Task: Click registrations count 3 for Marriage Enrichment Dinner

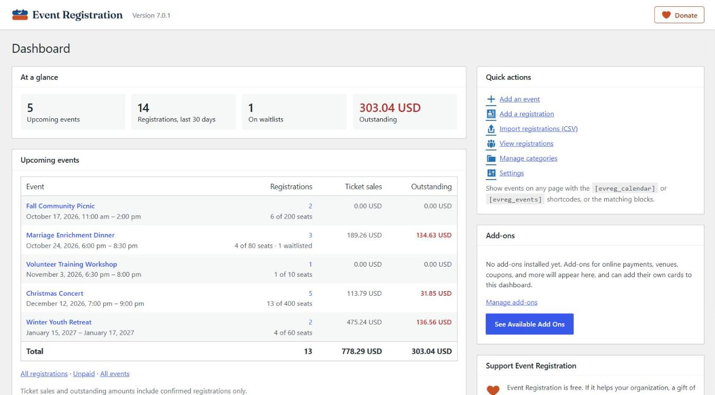Action: click(310, 235)
